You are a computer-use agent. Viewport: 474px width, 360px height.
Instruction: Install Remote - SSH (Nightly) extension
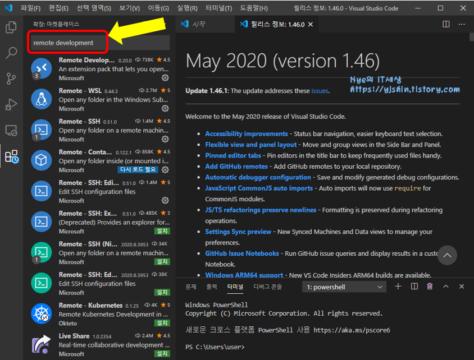point(162,262)
